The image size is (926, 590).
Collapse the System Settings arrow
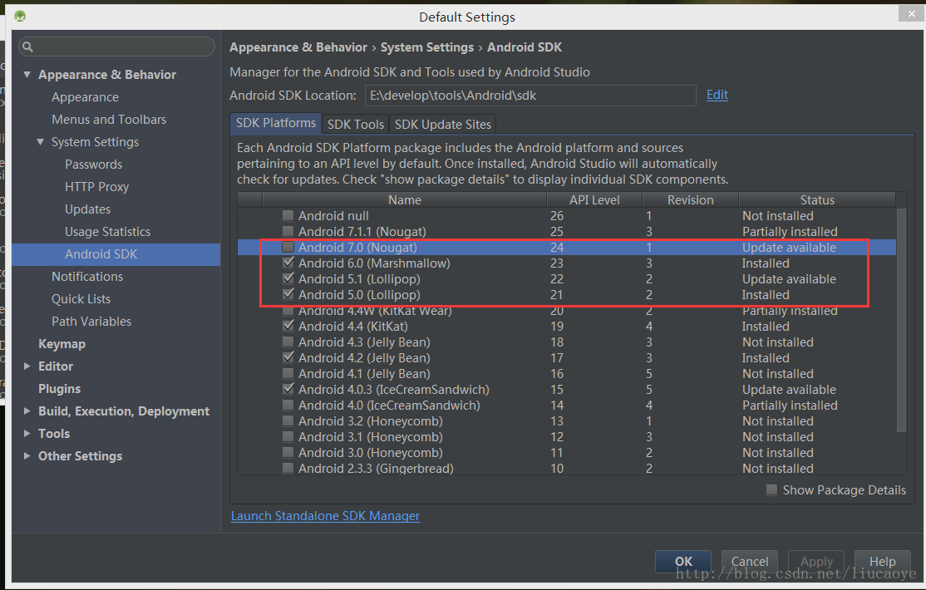coord(40,142)
